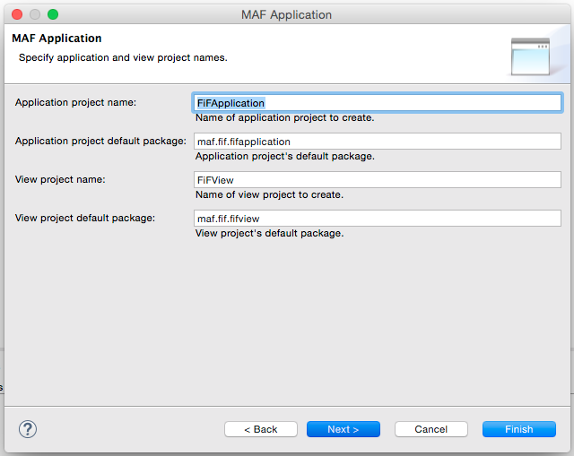Click 'Application project's default package.' hint text
This screenshot has height=456, width=574.
coord(285,156)
